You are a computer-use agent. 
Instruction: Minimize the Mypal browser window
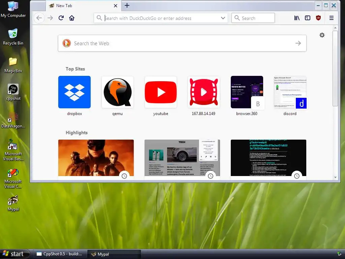click(318, 5)
